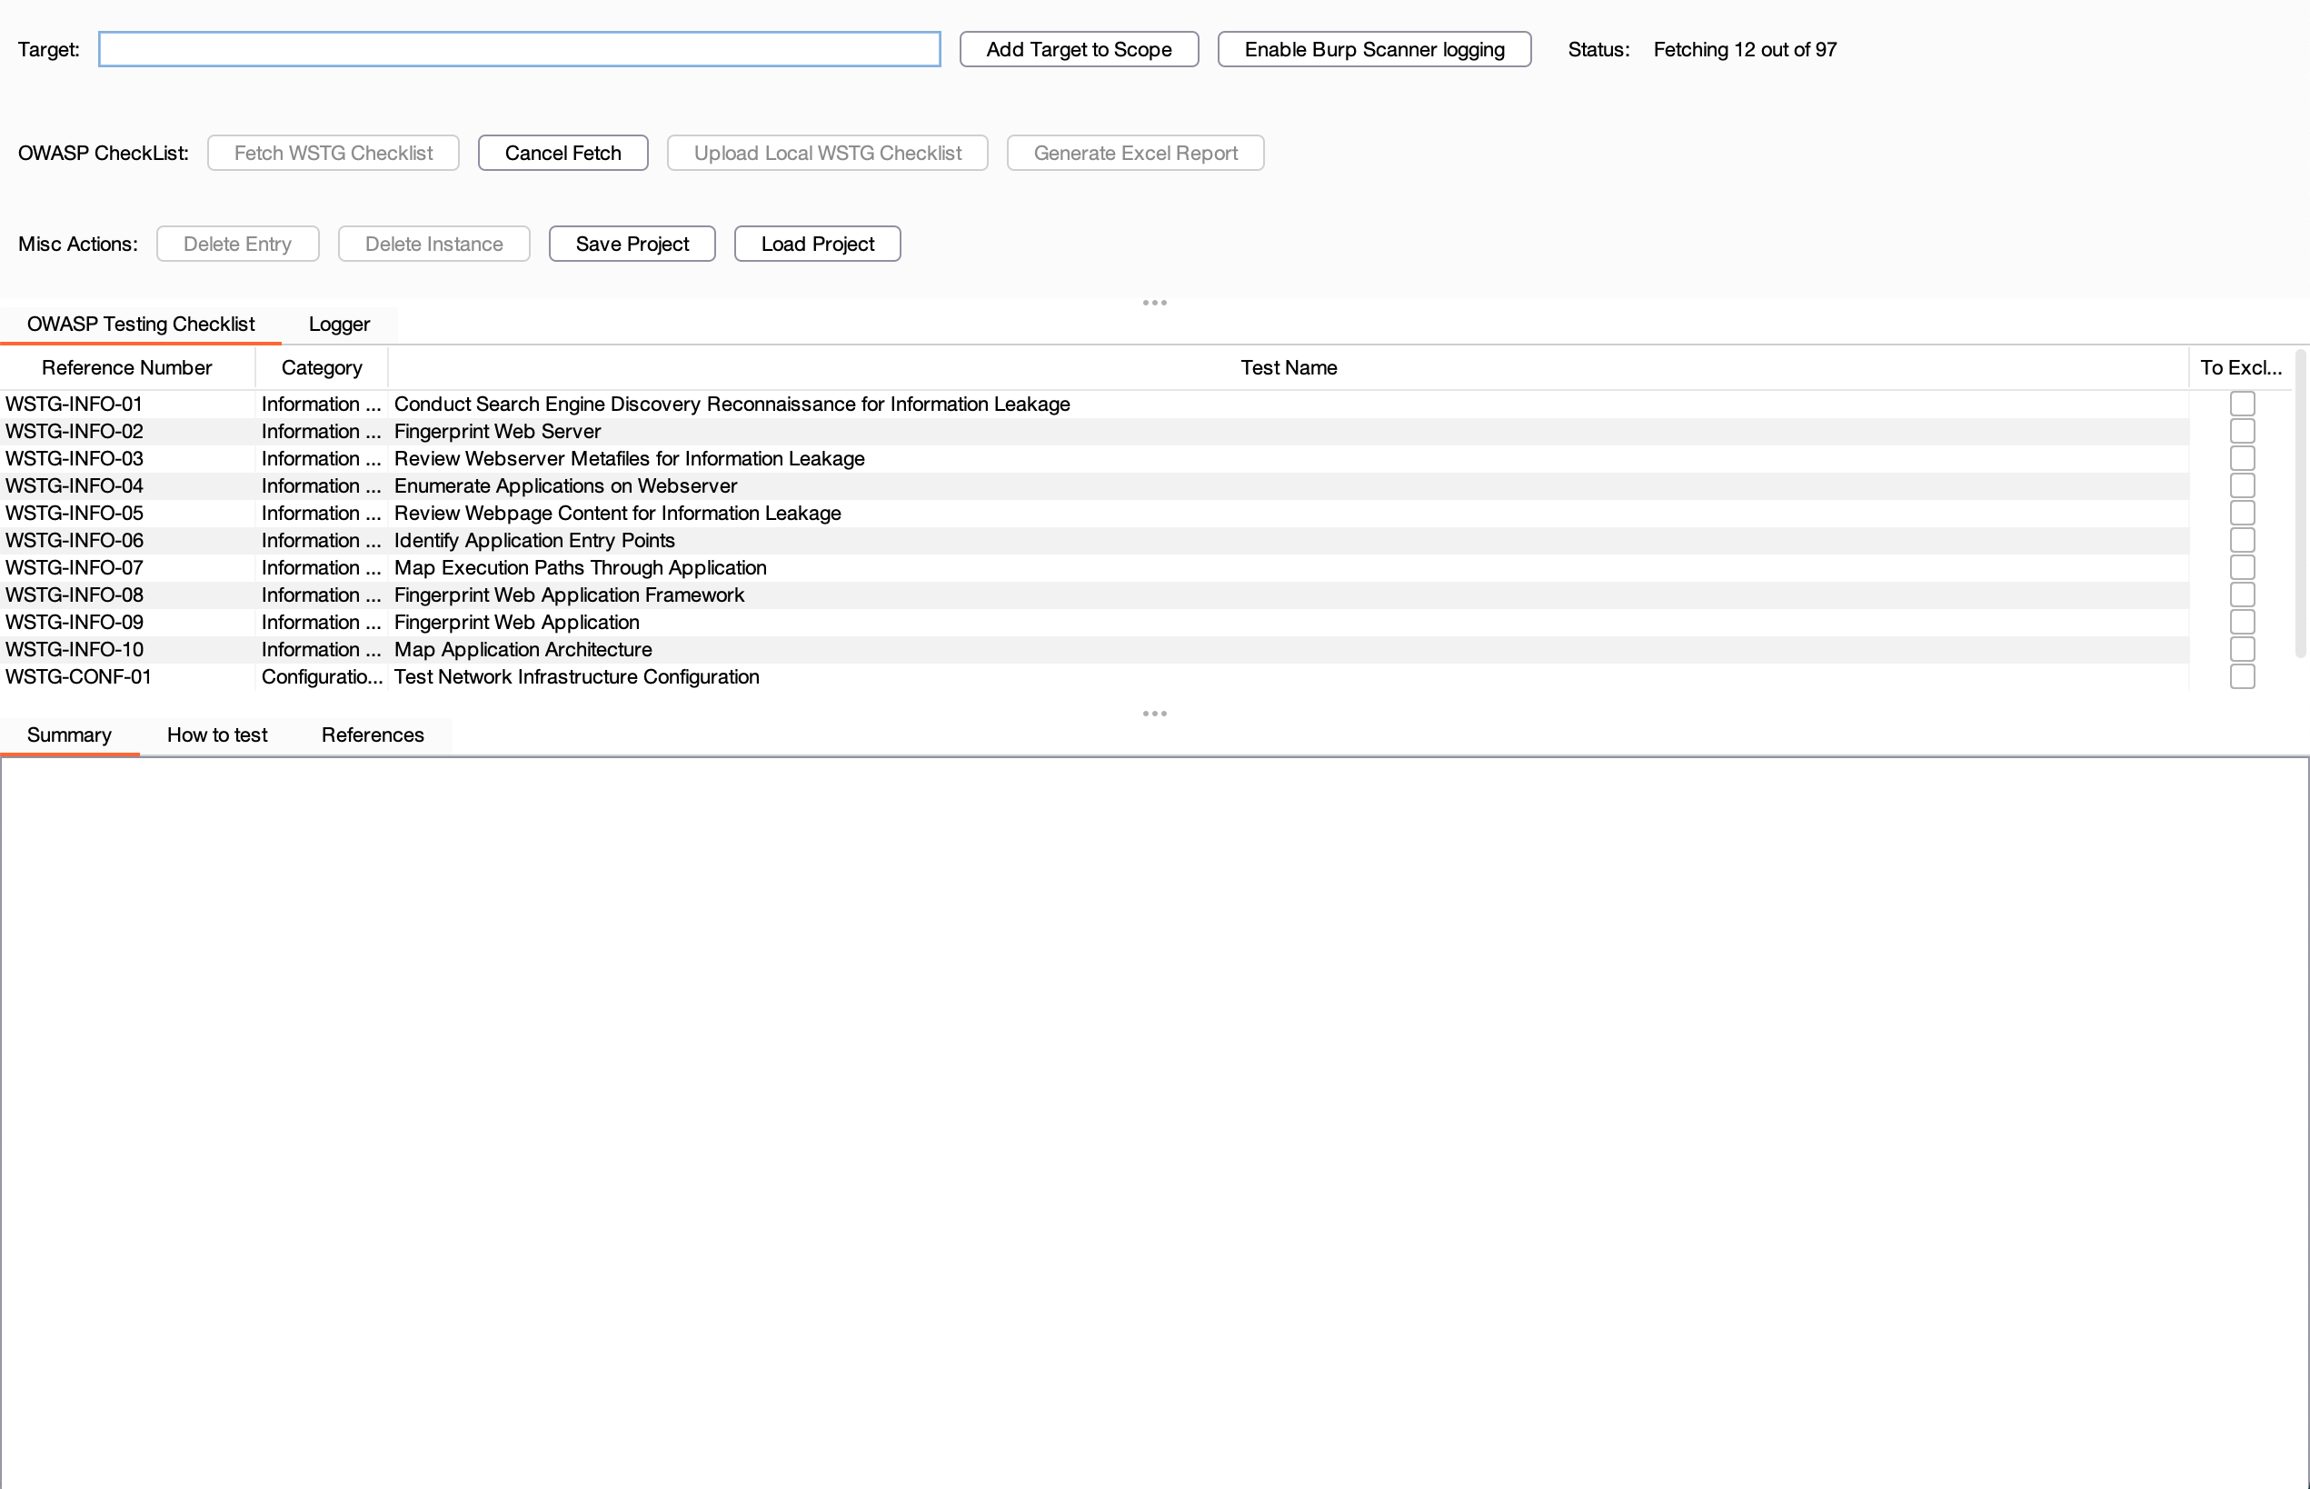Sort by Reference Number column header
Viewport: 2310px width, 1489px height.
coord(126,367)
